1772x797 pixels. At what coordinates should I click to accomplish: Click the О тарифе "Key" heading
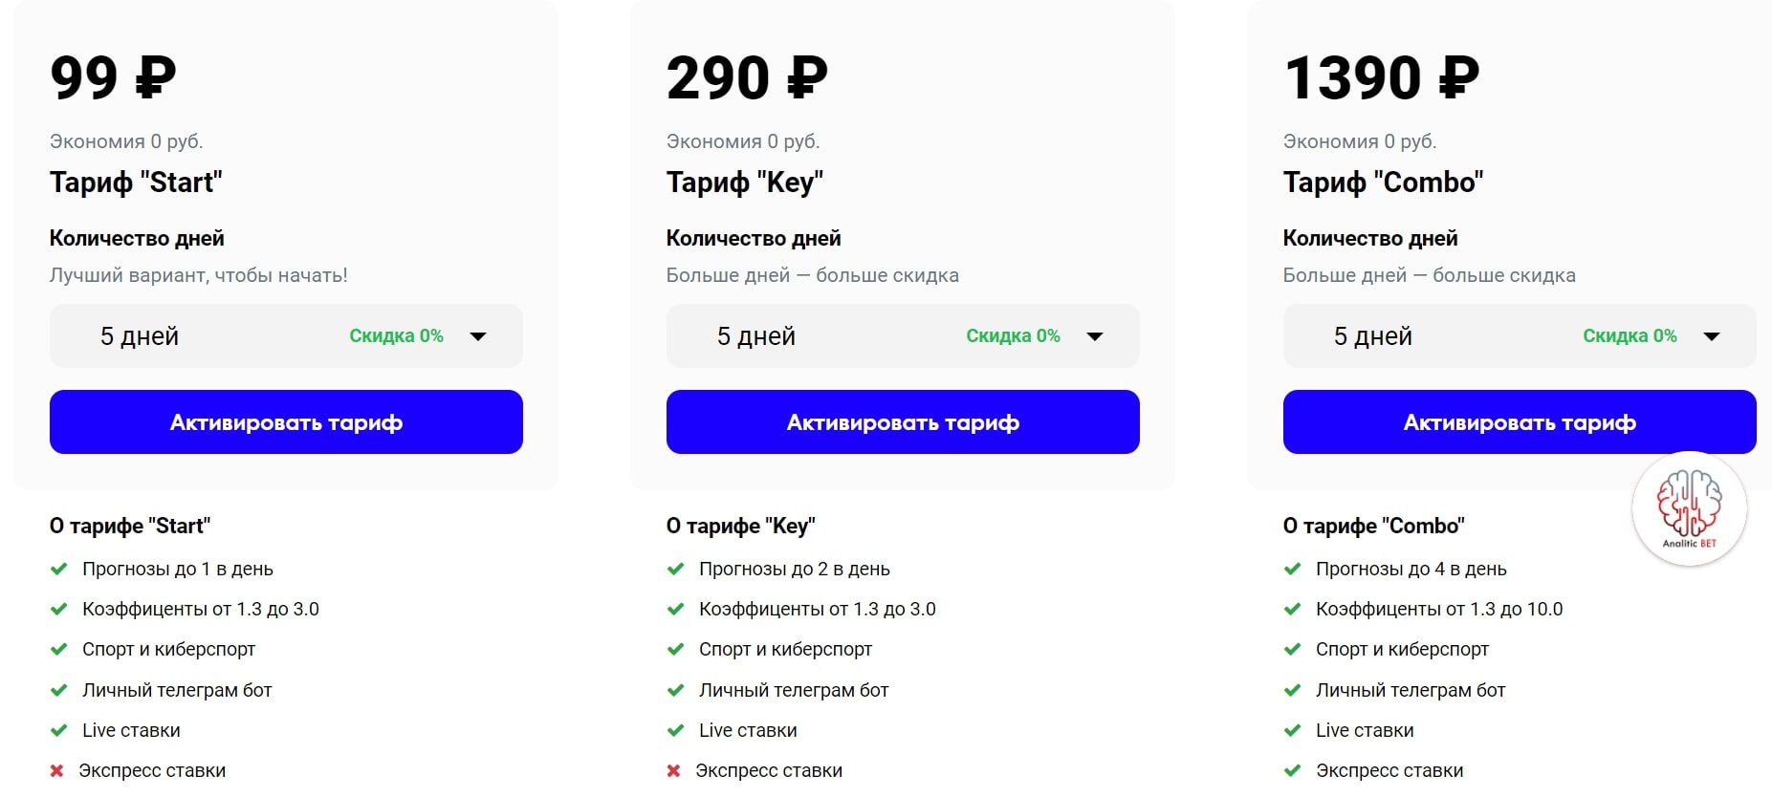tap(740, 526)
